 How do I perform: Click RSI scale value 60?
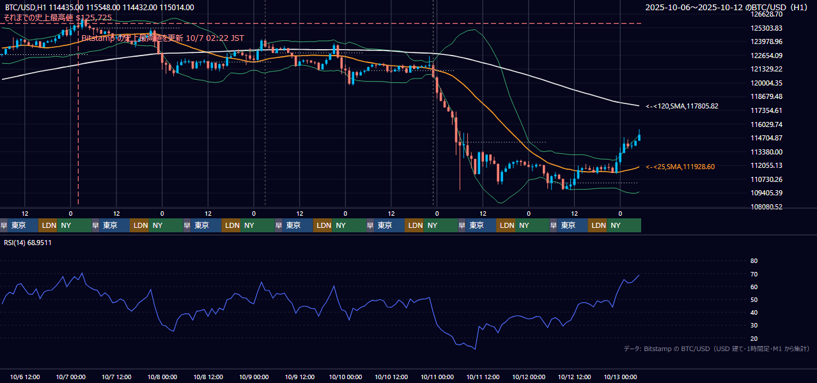(754, 287)
